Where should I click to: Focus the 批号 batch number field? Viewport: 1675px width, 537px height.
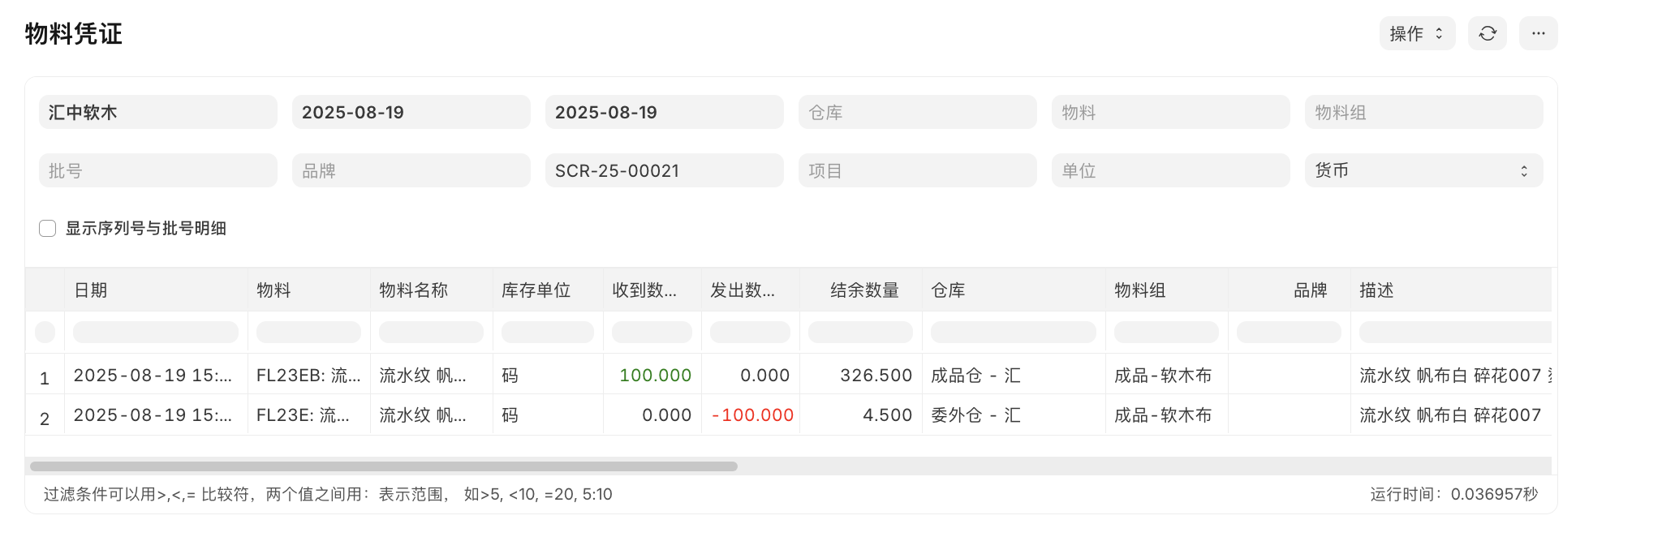(x=157, y=170)
